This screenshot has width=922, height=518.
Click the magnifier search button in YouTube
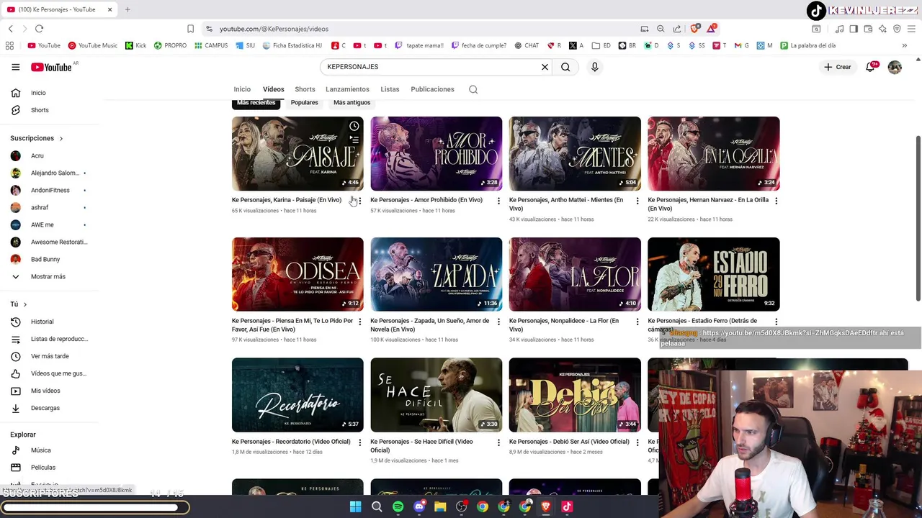pyautogui.click(x=565, y=67)
